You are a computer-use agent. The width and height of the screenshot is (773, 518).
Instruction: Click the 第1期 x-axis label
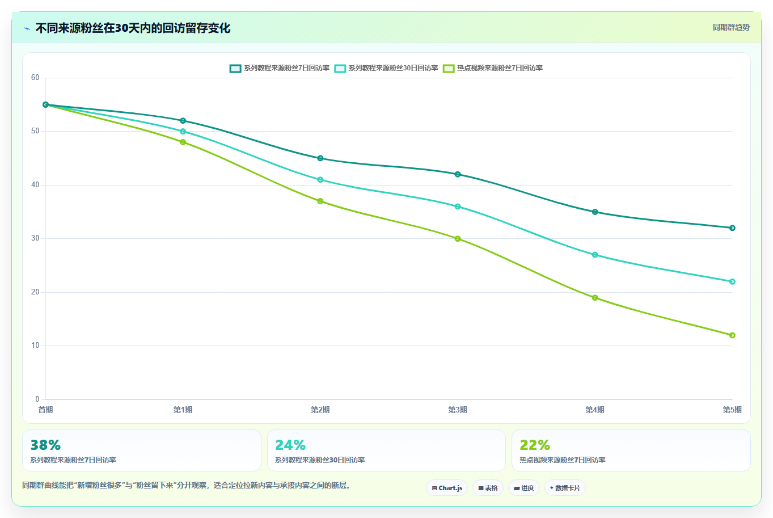(x=183, y=410)
